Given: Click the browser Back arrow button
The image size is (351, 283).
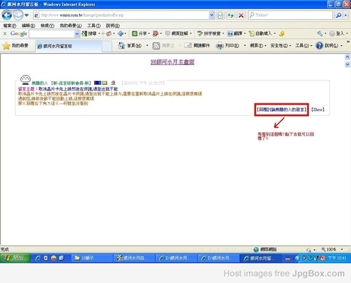Looking at the screenshot, I should point(7,15).
